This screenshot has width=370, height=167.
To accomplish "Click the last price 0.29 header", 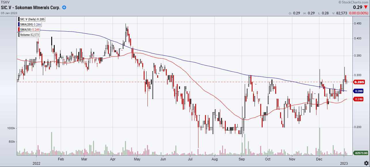I will tap(358, 7).
